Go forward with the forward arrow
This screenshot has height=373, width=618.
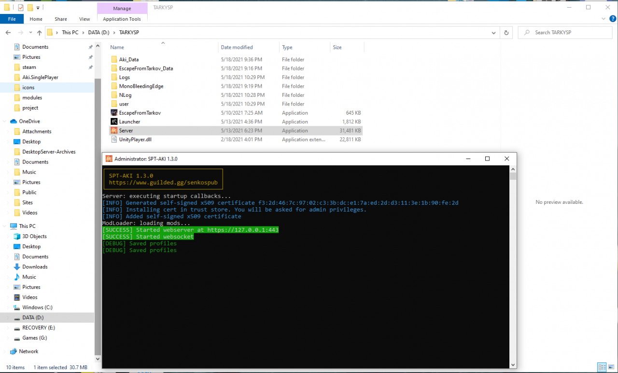20,32
